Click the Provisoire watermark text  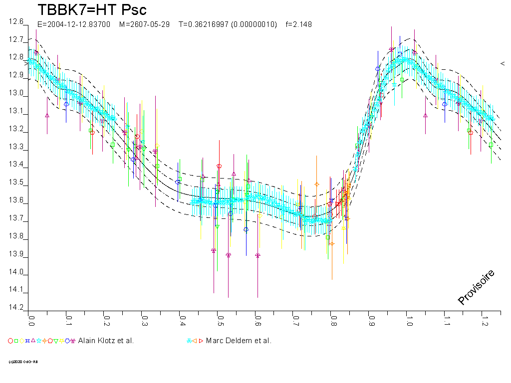tap(477, 287)
